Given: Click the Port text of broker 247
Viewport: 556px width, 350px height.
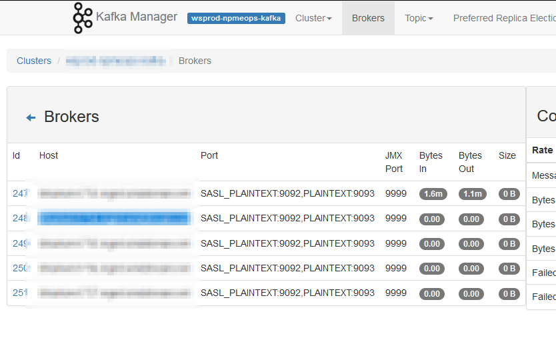Looking at the screenshot, I should pos(287,193).
